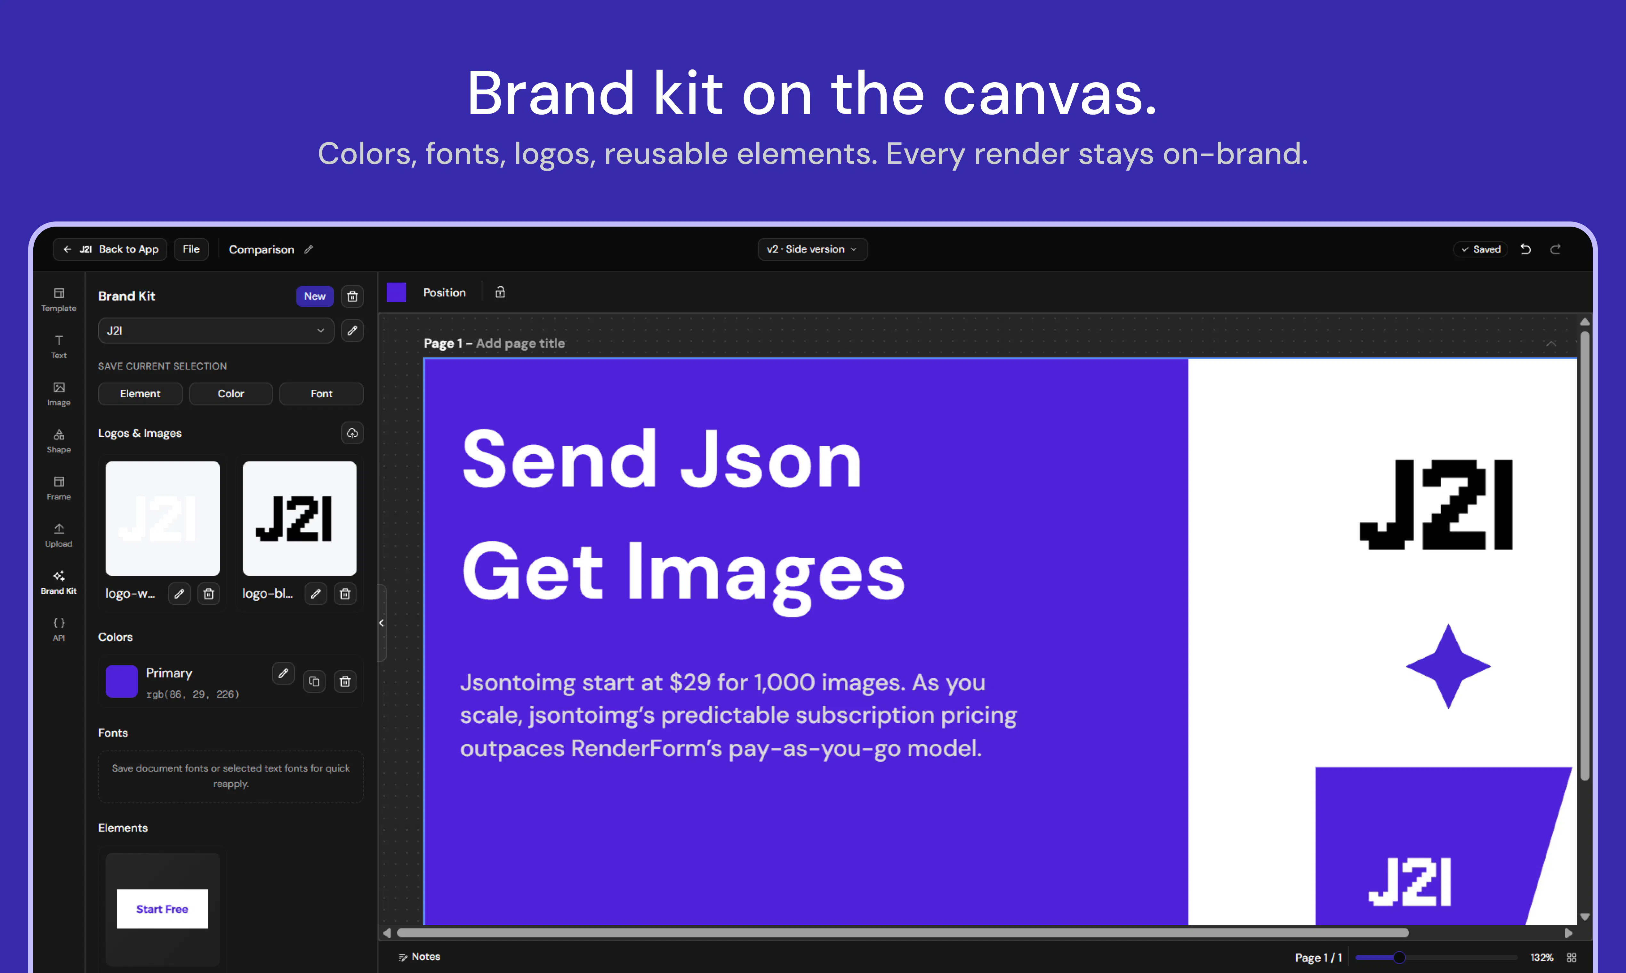Delete the logo-w image entry
The width and height of the screenshot is (1626, 973).
pos(208,593)
